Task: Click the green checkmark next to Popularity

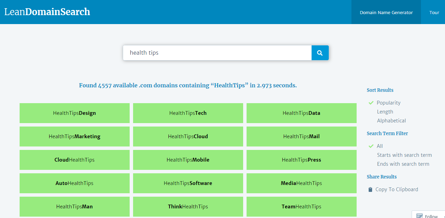Action: [x=371, y=102]
